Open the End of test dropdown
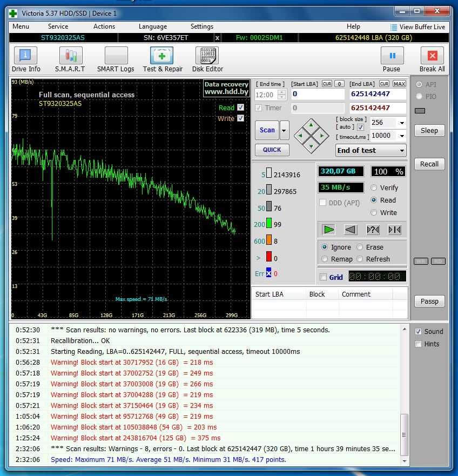 point(371,150)
